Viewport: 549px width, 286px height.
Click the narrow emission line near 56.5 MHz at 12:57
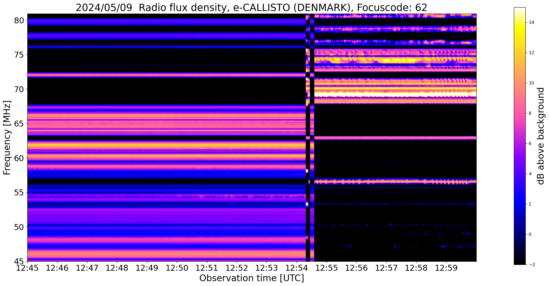click(386, 182)
